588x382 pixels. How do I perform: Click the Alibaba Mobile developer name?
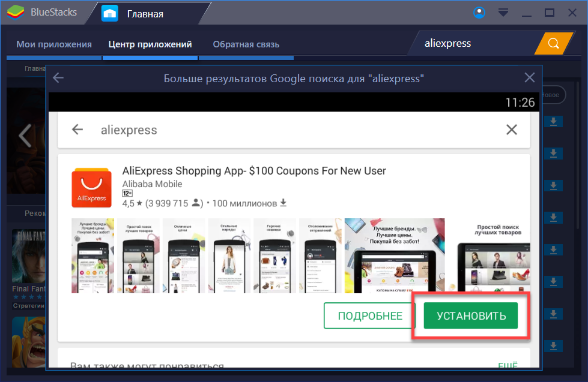pyautogui.click(x=152, y=184)
